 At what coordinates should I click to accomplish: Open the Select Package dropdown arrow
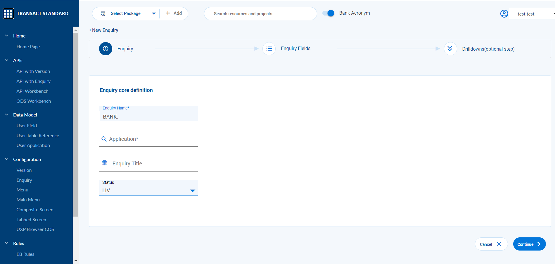point(154,14)
